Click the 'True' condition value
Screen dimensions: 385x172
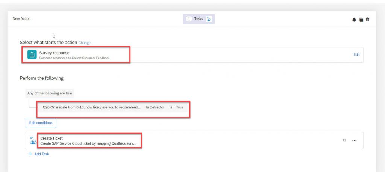[x=180, y=107]
